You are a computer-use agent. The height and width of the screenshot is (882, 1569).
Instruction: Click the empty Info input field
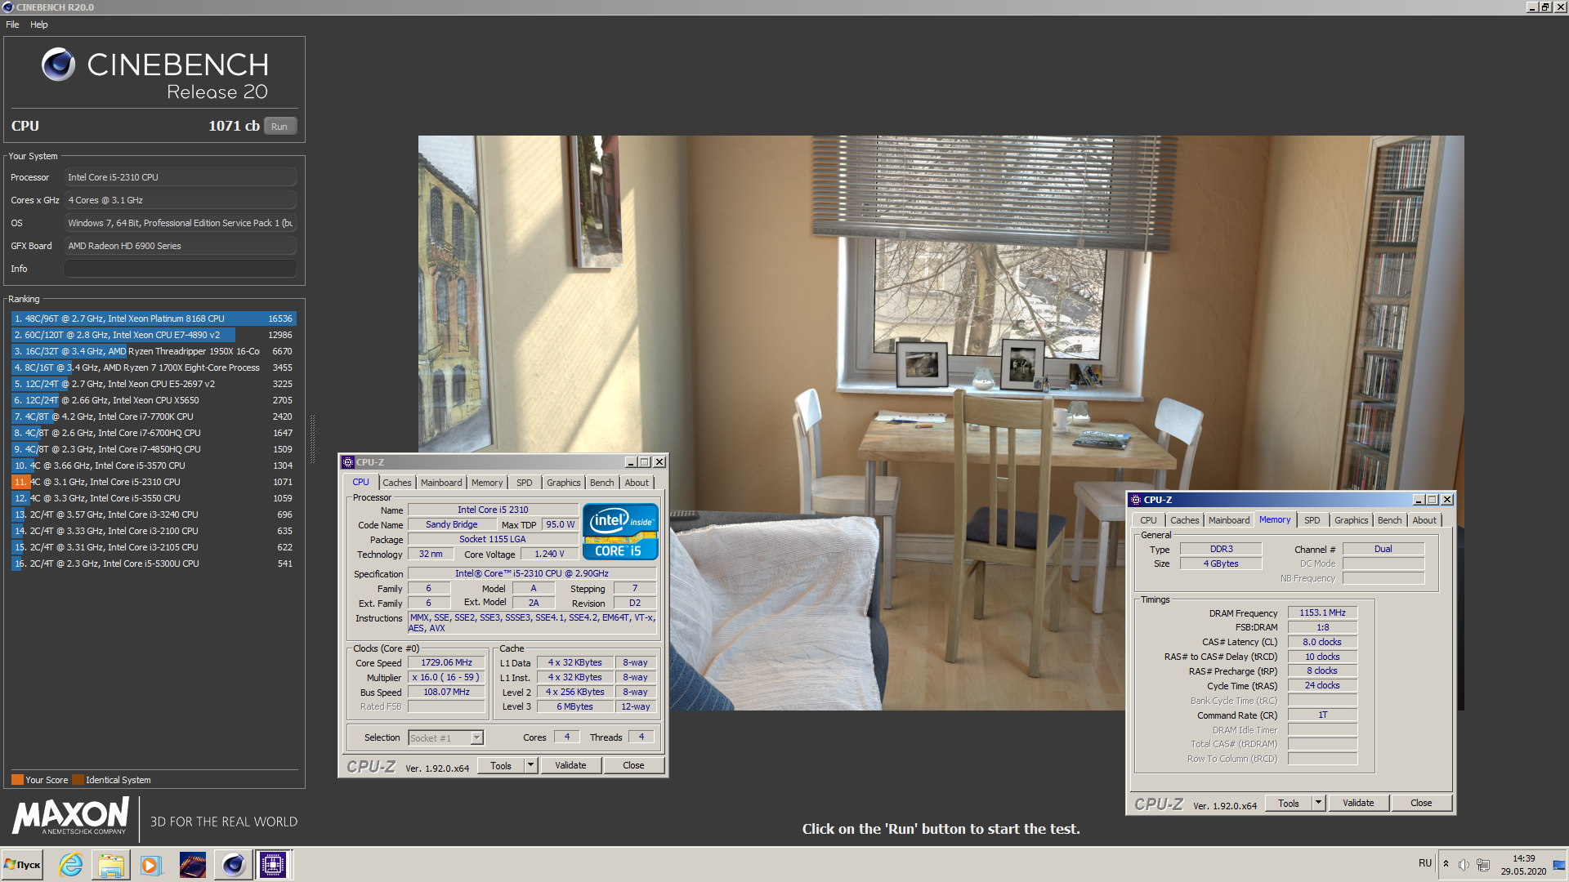[x=180, y=269]
